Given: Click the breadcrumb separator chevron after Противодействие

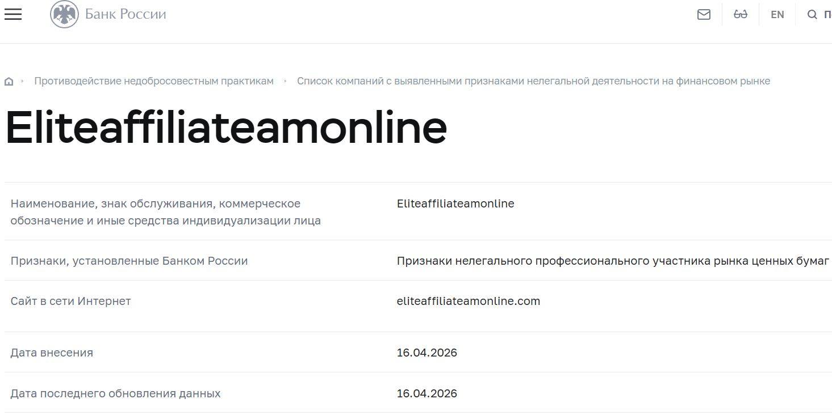Looking at the screenshot, I should pyautogui.click(x=284, y=80).
